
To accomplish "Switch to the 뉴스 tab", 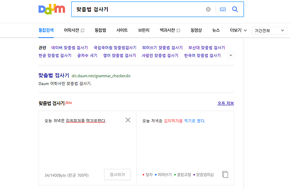I will coord(216,30).
